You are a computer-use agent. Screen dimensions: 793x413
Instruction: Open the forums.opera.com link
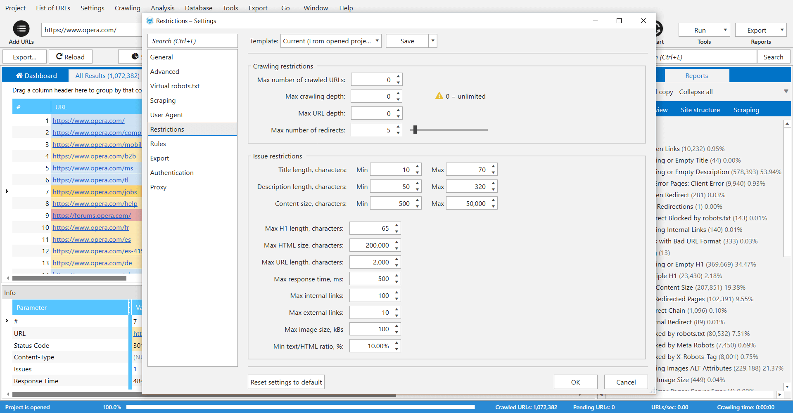[x=92, y=215]
